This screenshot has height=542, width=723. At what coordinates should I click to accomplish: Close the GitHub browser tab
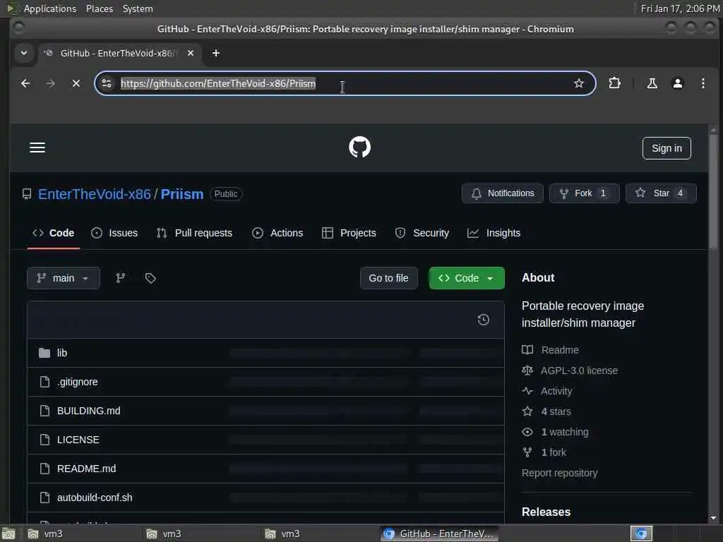pyautogui.click(x=191, y=53)
